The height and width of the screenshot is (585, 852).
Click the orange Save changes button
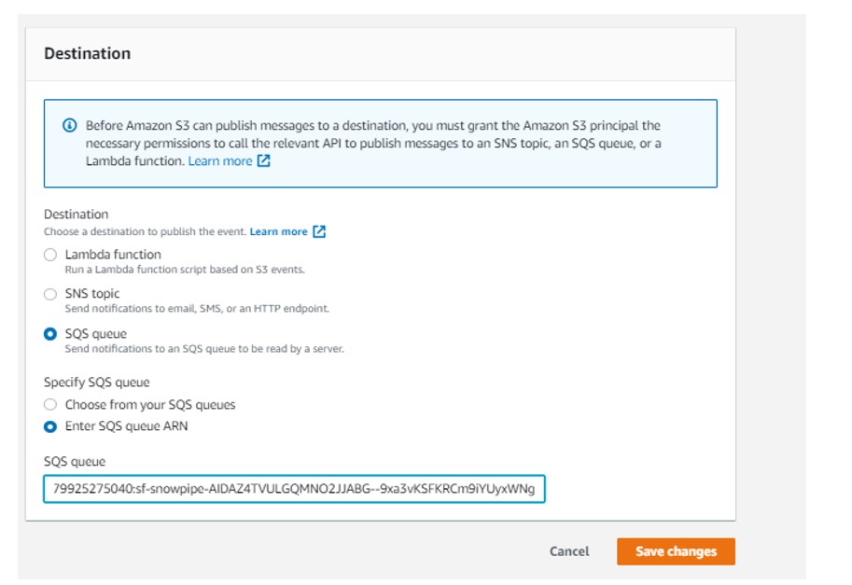coord(676,551)
